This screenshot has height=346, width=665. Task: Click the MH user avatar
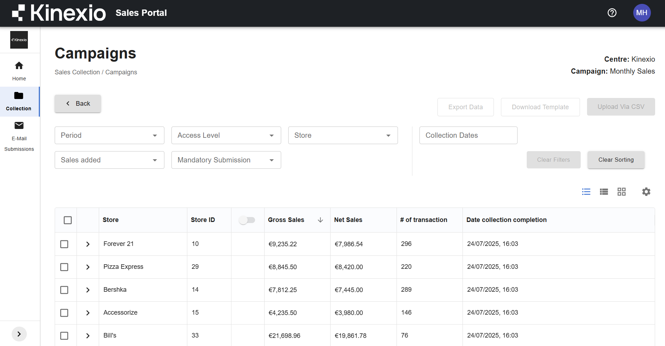coord(642,13)
